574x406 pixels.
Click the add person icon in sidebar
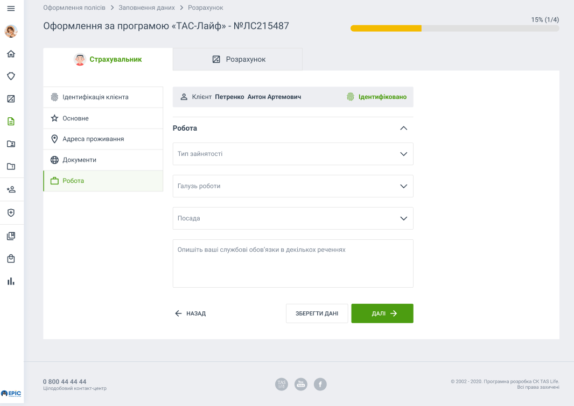tap(11, 190)
